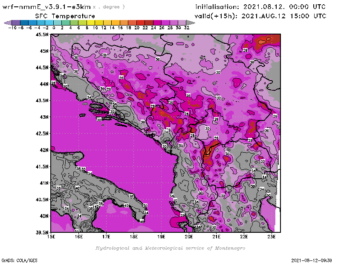
Task: Select the '41.5N' latitude label
Action: 42,166
